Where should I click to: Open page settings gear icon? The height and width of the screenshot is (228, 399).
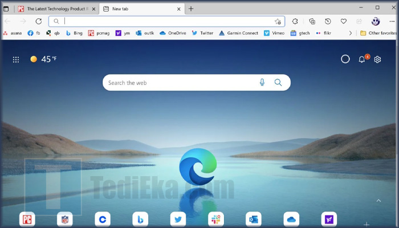(377, 59)
